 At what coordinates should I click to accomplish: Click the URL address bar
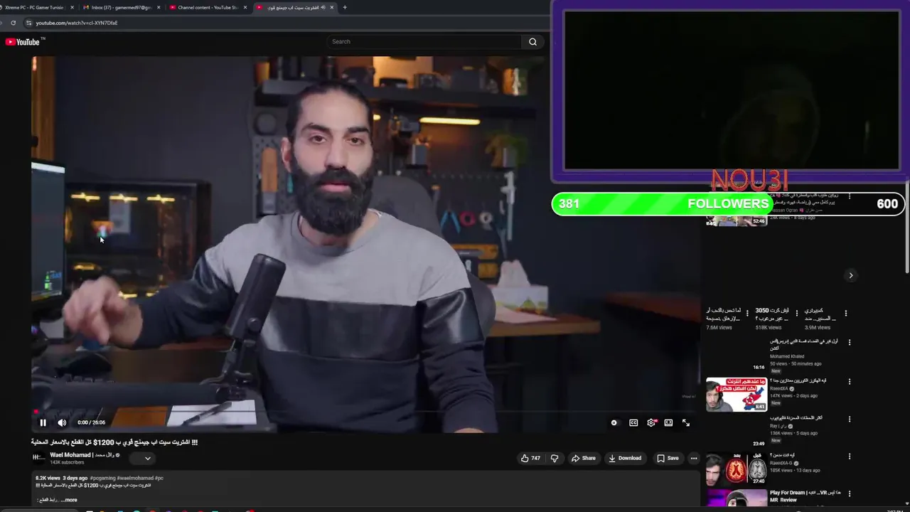(x=284, y=23)
